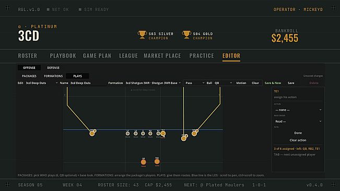Open the Action none dropdown for TE1

pyautogui.click(x=298, y=110)
